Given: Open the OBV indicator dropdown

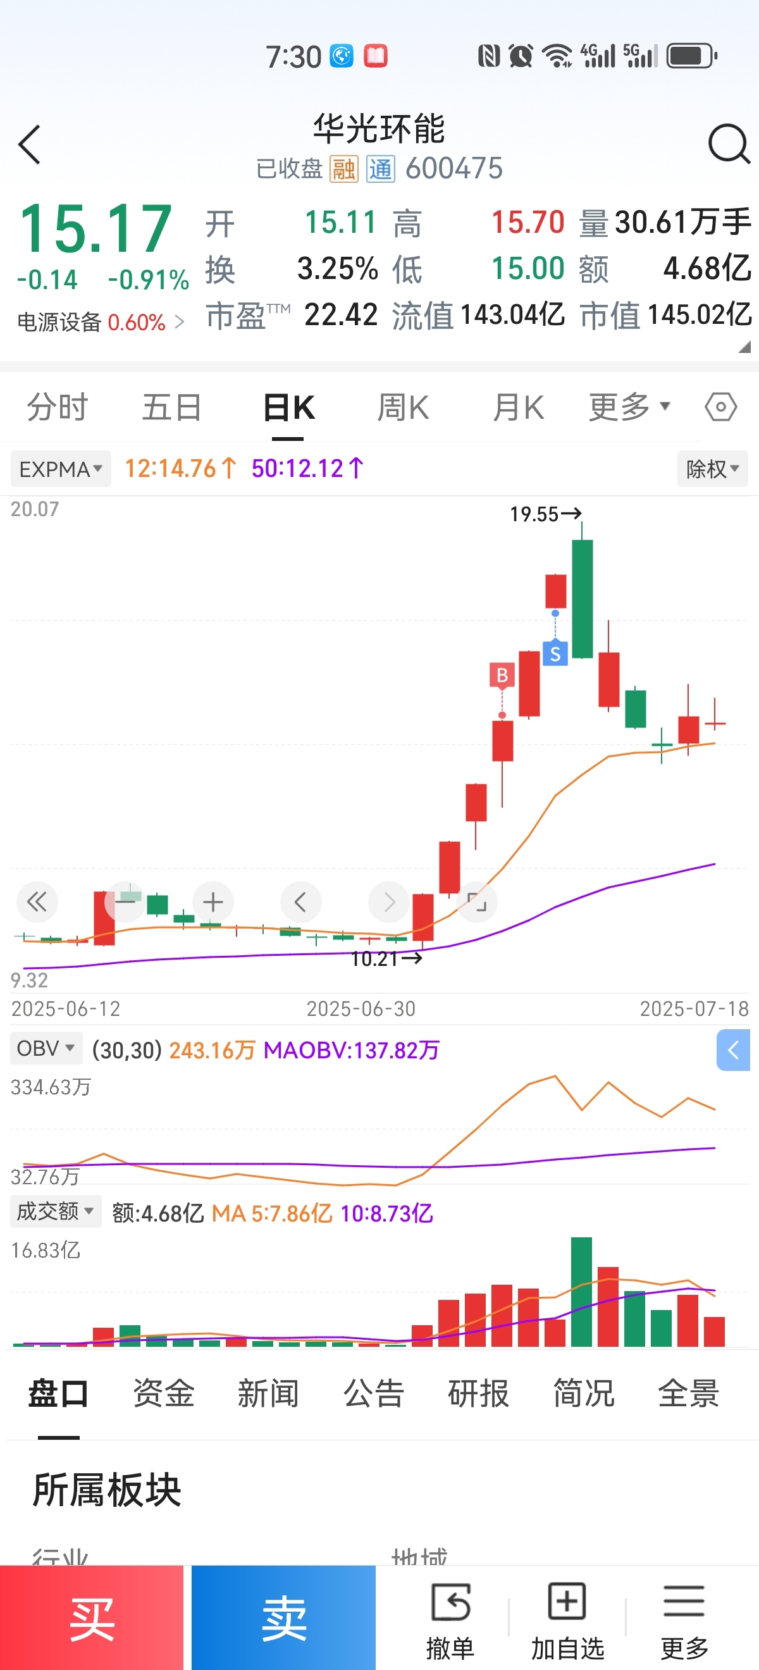Looking at the screenshot, I should point(46,1048).
